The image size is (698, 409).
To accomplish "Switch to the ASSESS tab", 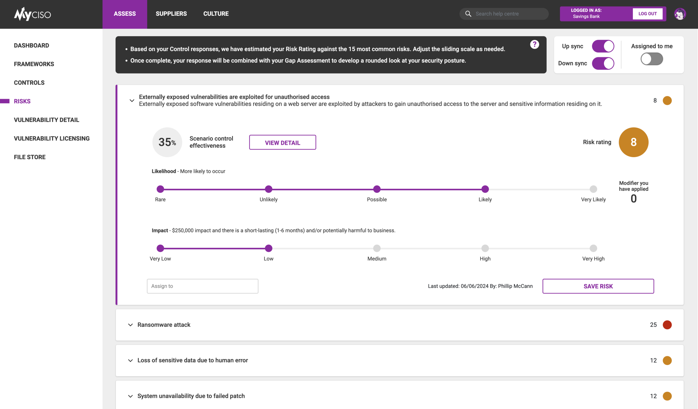I will (125, 14).
